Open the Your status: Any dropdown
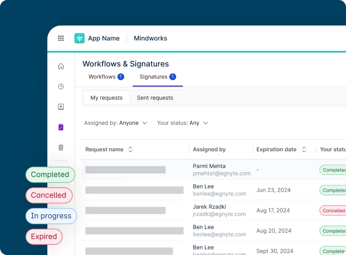 pyautogui.click(x=182, y=123)
